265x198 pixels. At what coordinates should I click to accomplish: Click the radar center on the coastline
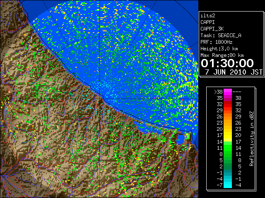[x=100, y=99]
